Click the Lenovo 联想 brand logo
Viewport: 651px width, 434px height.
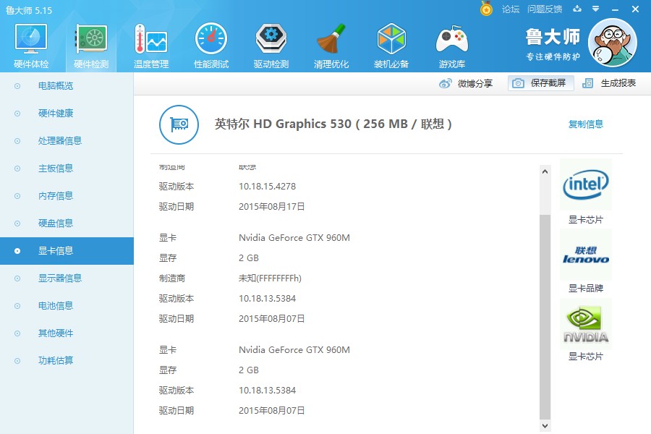[585, 255]
